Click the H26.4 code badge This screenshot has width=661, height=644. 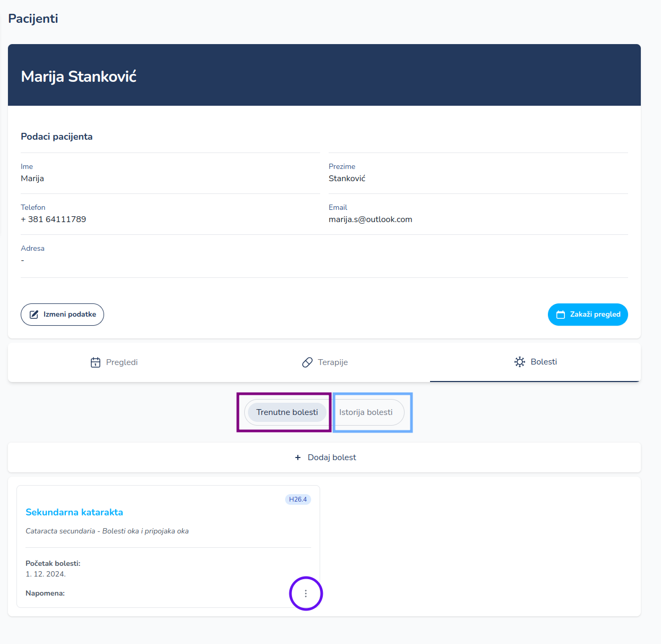[x=298, y=499]
